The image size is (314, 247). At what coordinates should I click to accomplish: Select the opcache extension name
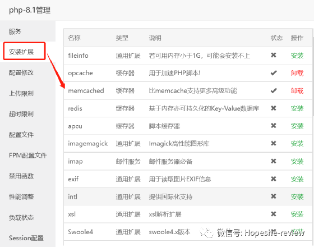click(x=80, y=73)
